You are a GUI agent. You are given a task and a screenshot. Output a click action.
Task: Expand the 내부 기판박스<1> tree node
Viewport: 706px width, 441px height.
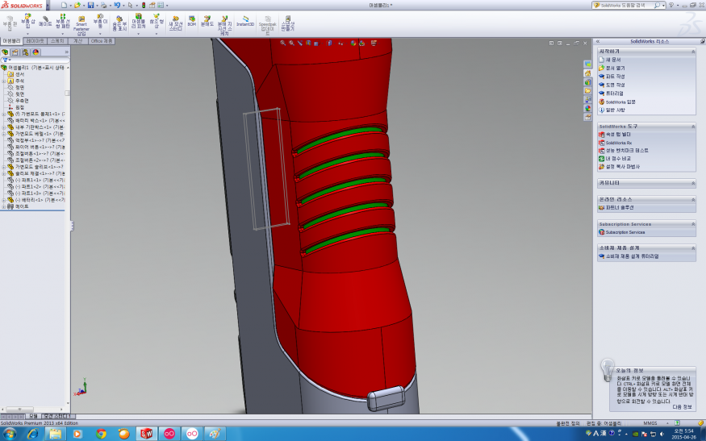point(4,127)
